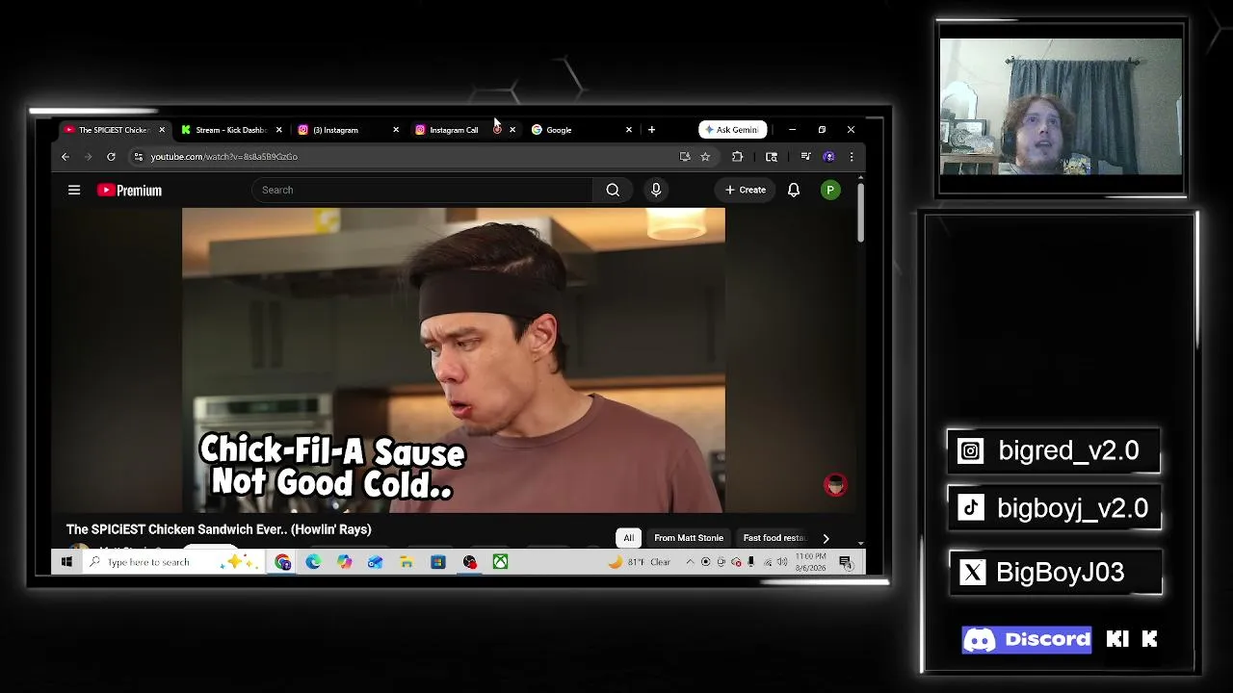The image size is (1233, 693).
Task: Show hidden system tray icons
Action: point(690,562)
